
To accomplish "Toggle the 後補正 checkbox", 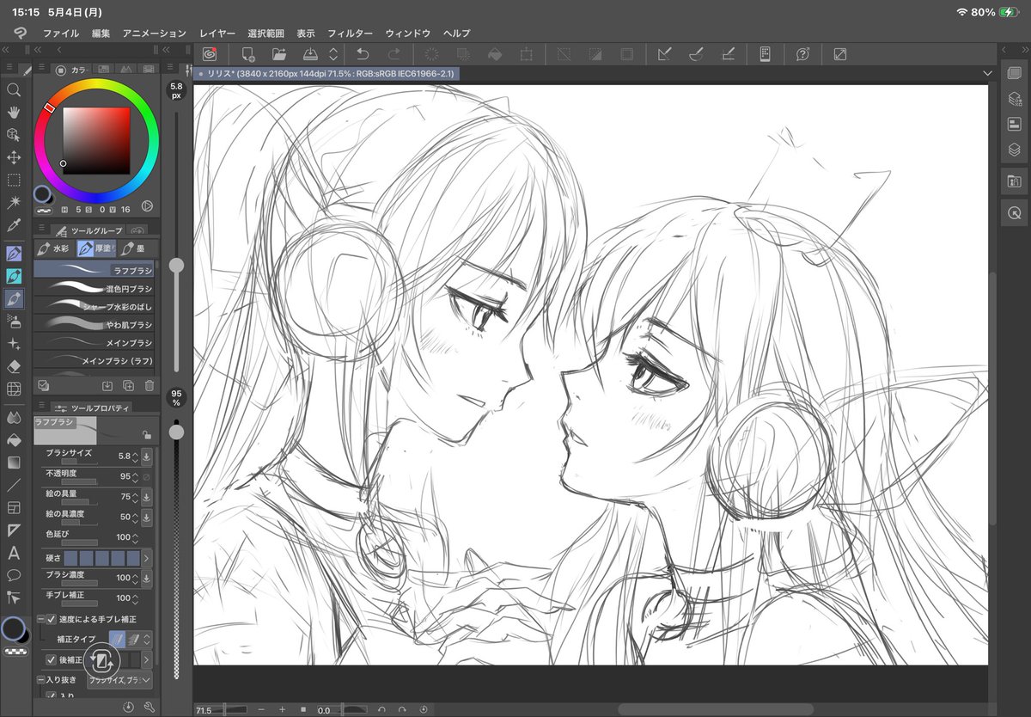I will tap(52, 659).
